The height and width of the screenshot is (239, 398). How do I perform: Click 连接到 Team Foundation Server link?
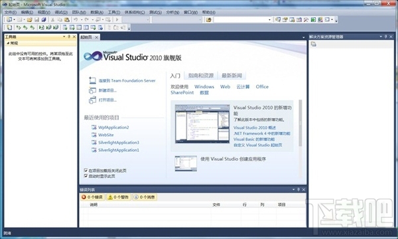point(127,80)
